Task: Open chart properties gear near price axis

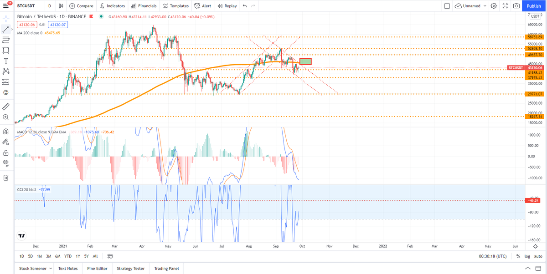Action: pyautogui.click(x=535, y=246)
